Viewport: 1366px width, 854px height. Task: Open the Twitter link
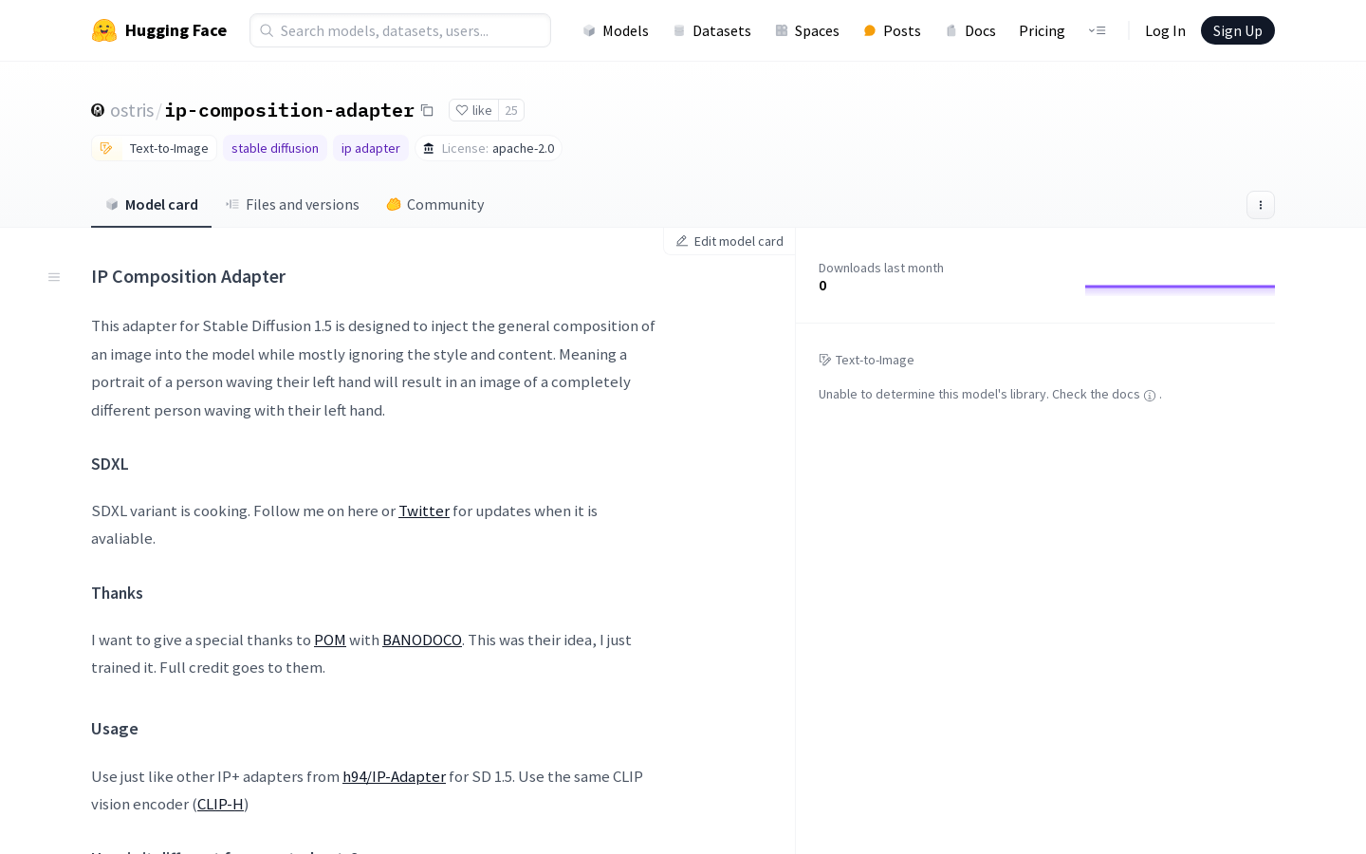tap(424, 511)
